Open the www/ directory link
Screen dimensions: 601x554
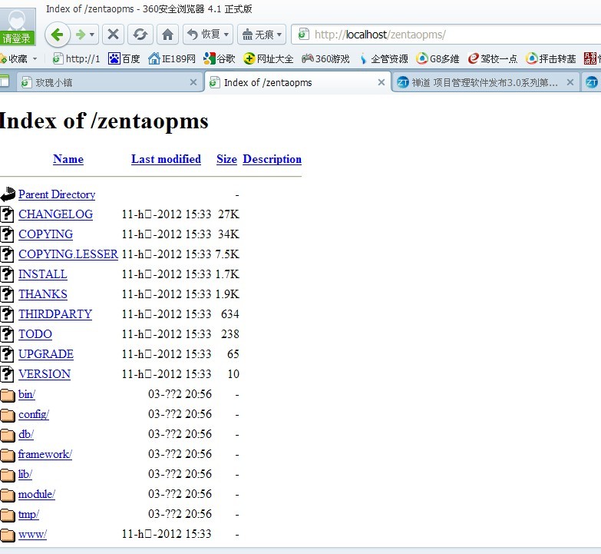(x=32, y=534)
